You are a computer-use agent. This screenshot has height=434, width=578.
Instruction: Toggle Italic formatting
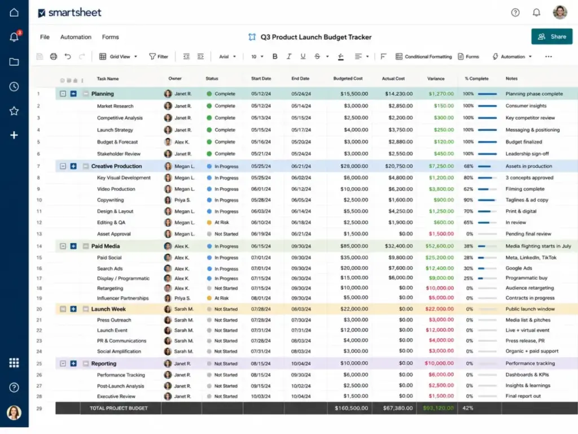289,57
